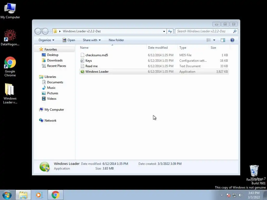Click Date modified value in details pane

(115, 164)
